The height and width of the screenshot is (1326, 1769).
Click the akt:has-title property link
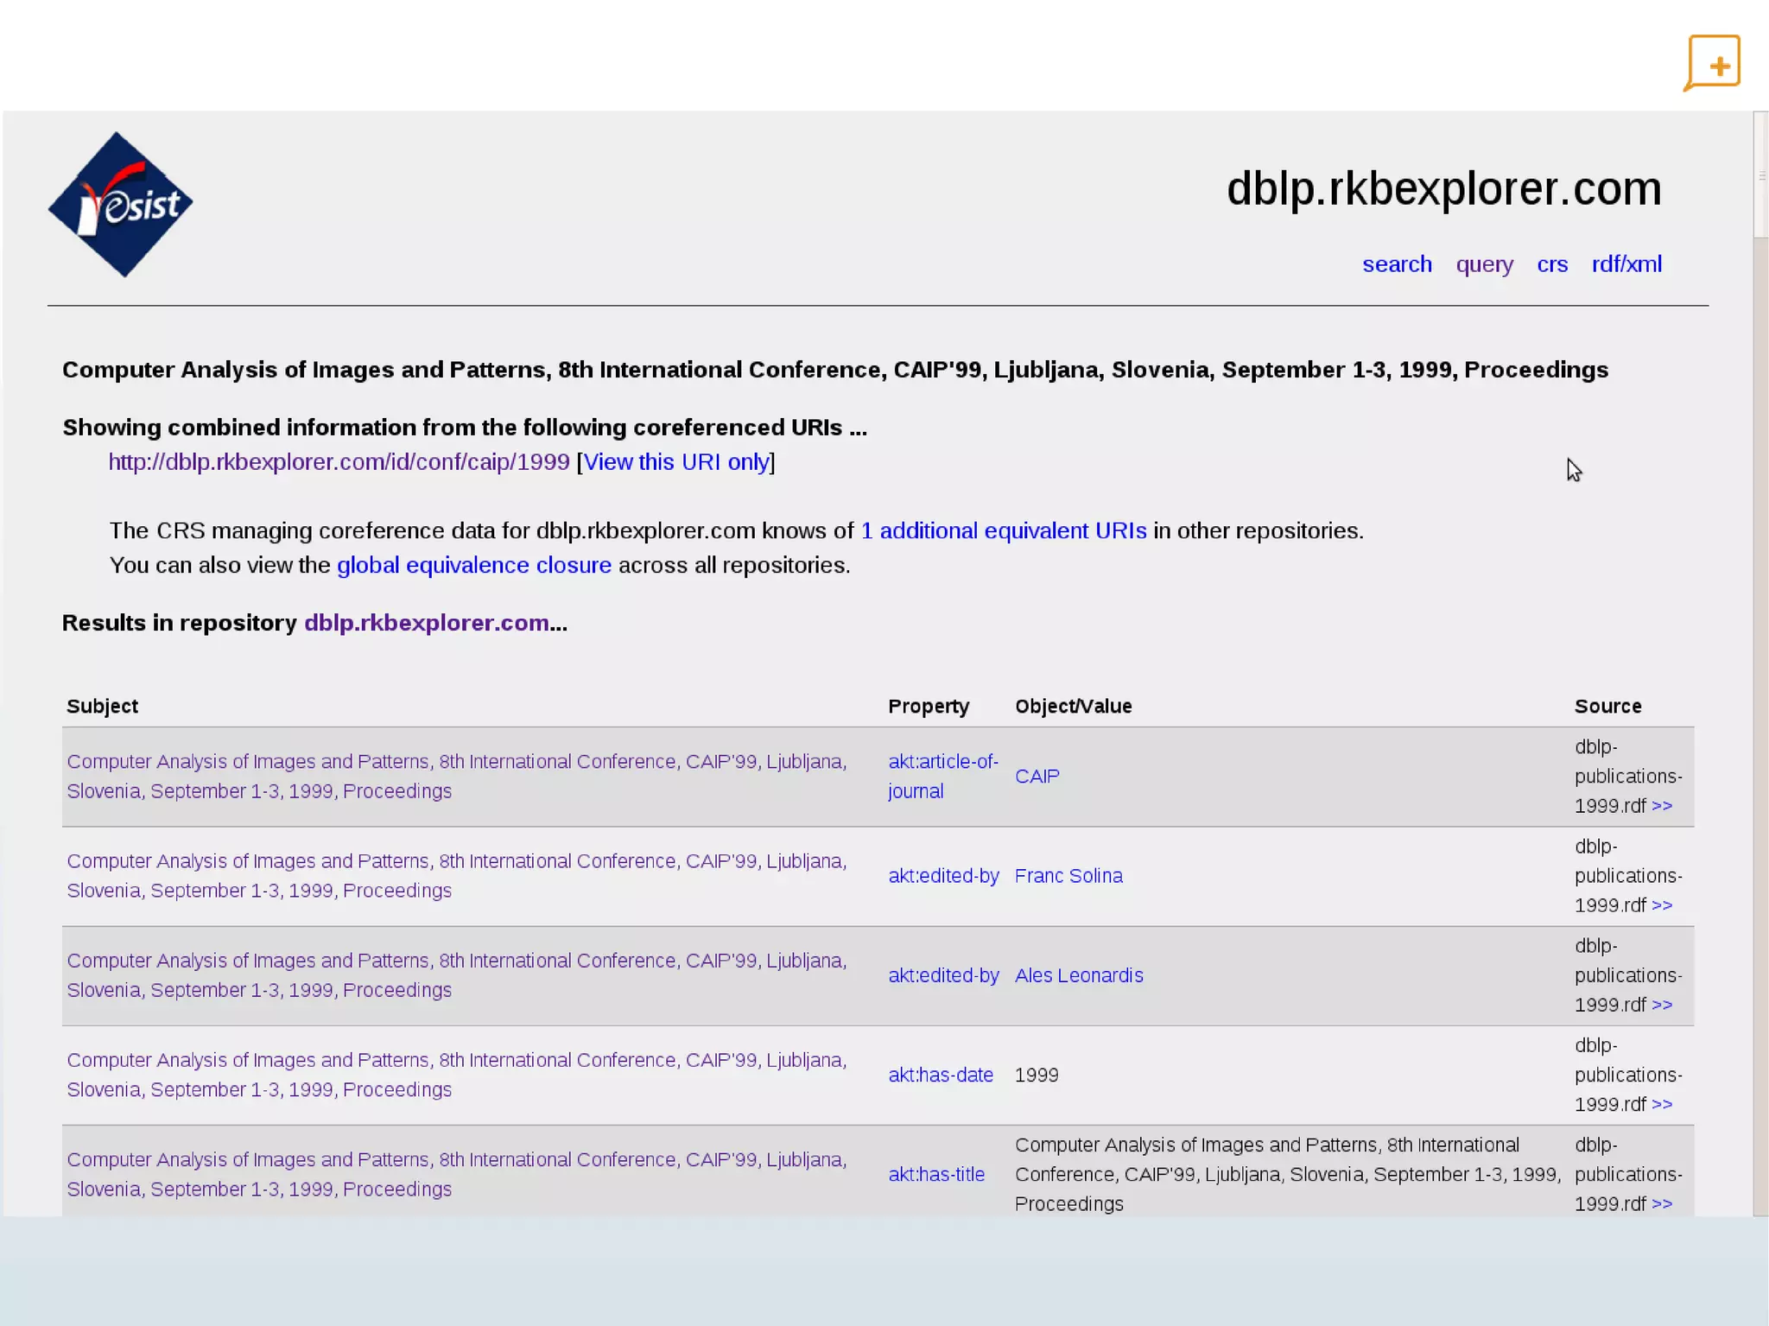click(935, 1174)
